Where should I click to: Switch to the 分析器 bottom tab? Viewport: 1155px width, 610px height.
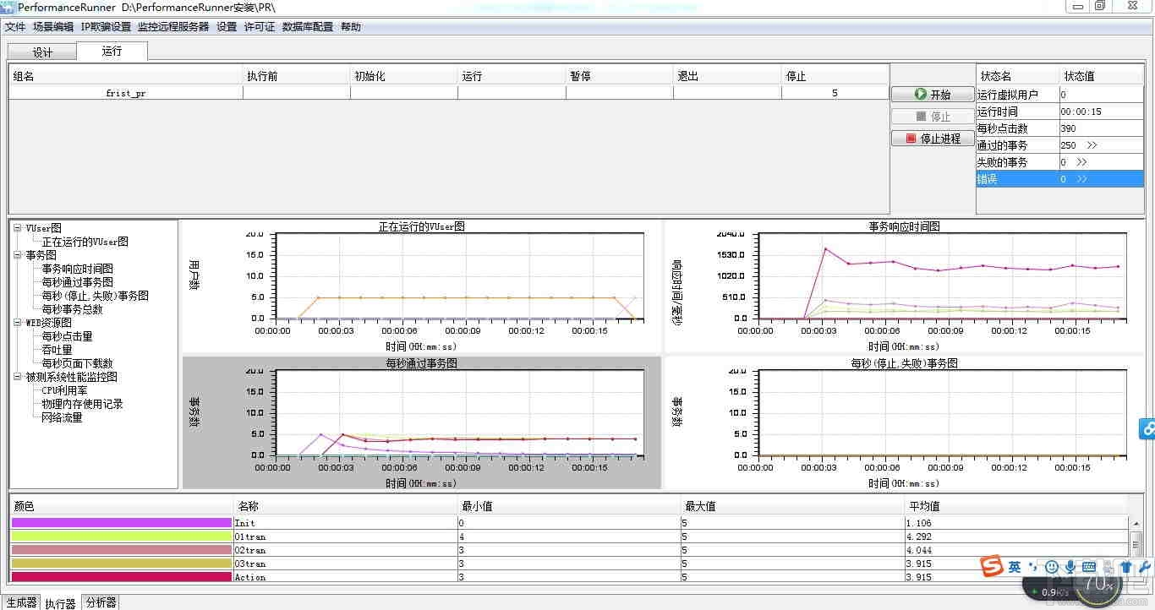[101, 602]
